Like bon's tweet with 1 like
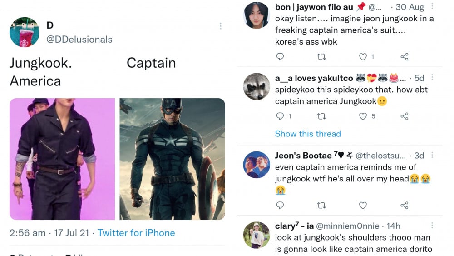Image resolution: width=454 pixels, height=256 pixels. click(x=363, y=57)
